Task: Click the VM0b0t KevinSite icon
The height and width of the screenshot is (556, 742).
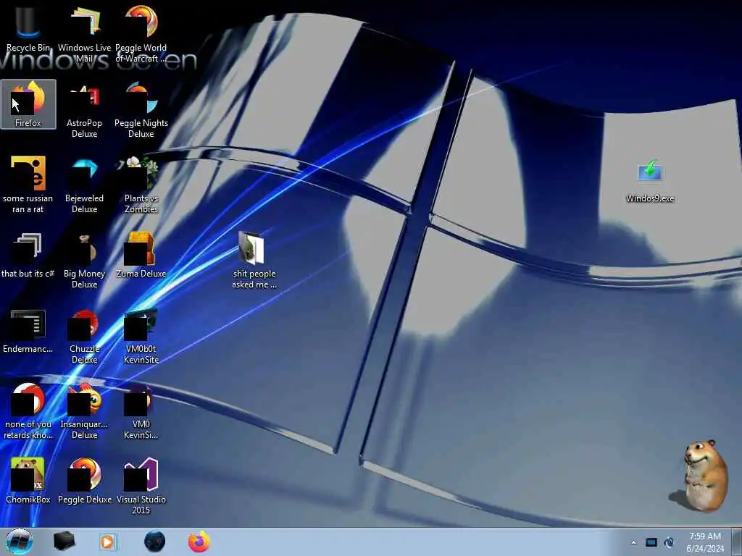Action: 141,336
